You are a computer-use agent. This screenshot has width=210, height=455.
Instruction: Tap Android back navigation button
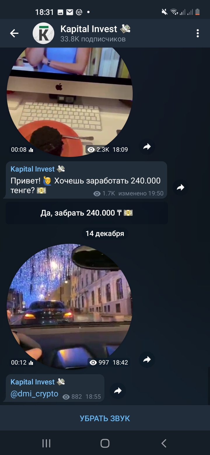point(164,443)
